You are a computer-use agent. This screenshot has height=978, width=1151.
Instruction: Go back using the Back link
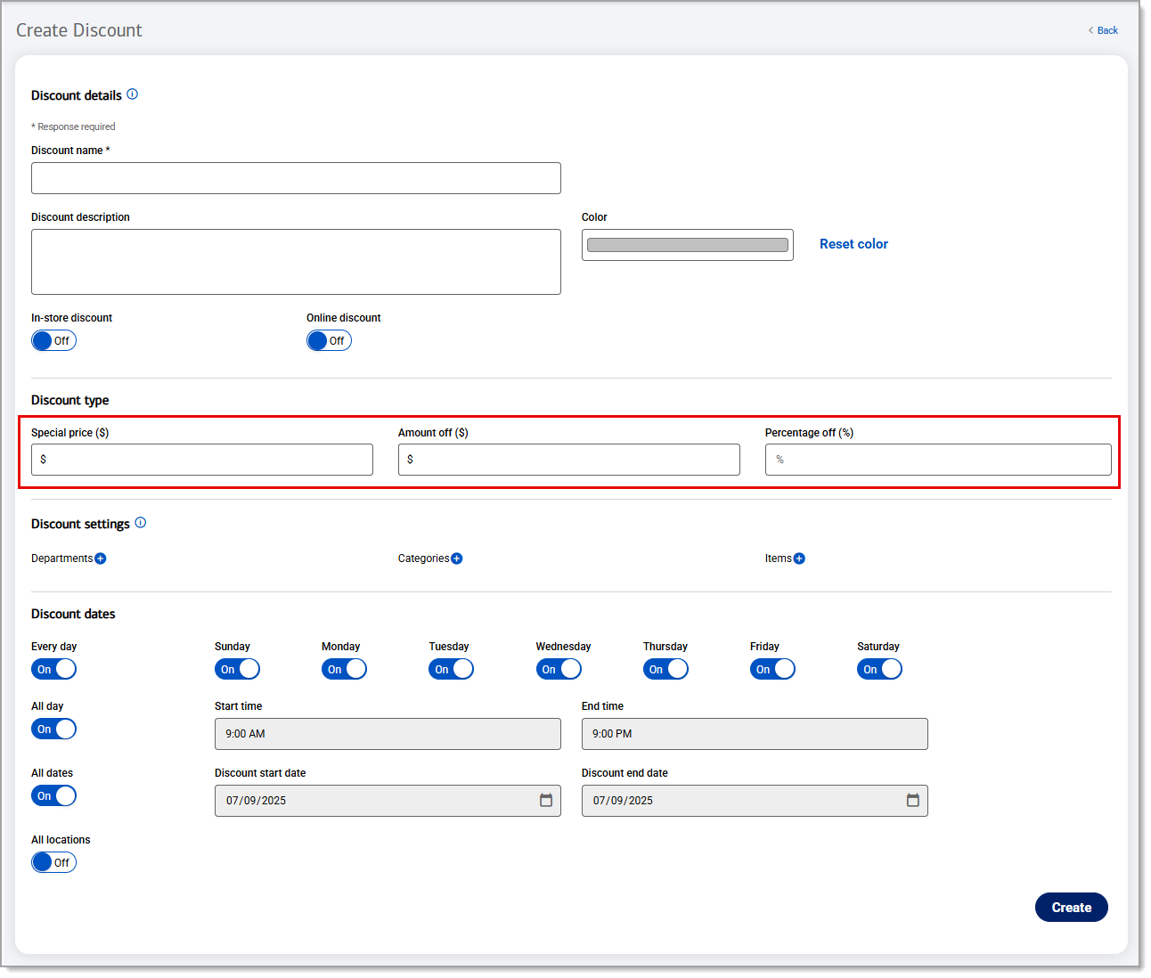pyautogui.click(x=1103, y=30)
